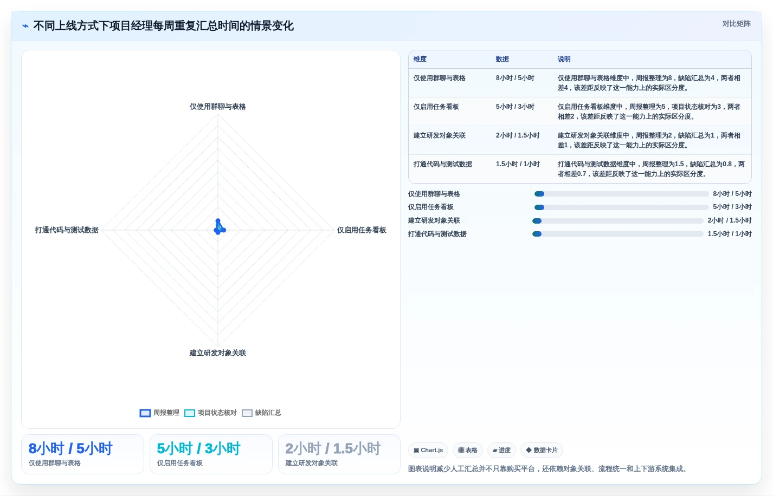Click the blue icon beside the dashboard title
Image resolution: width=773 pixels, height=496 pixels.
point(25,26)
